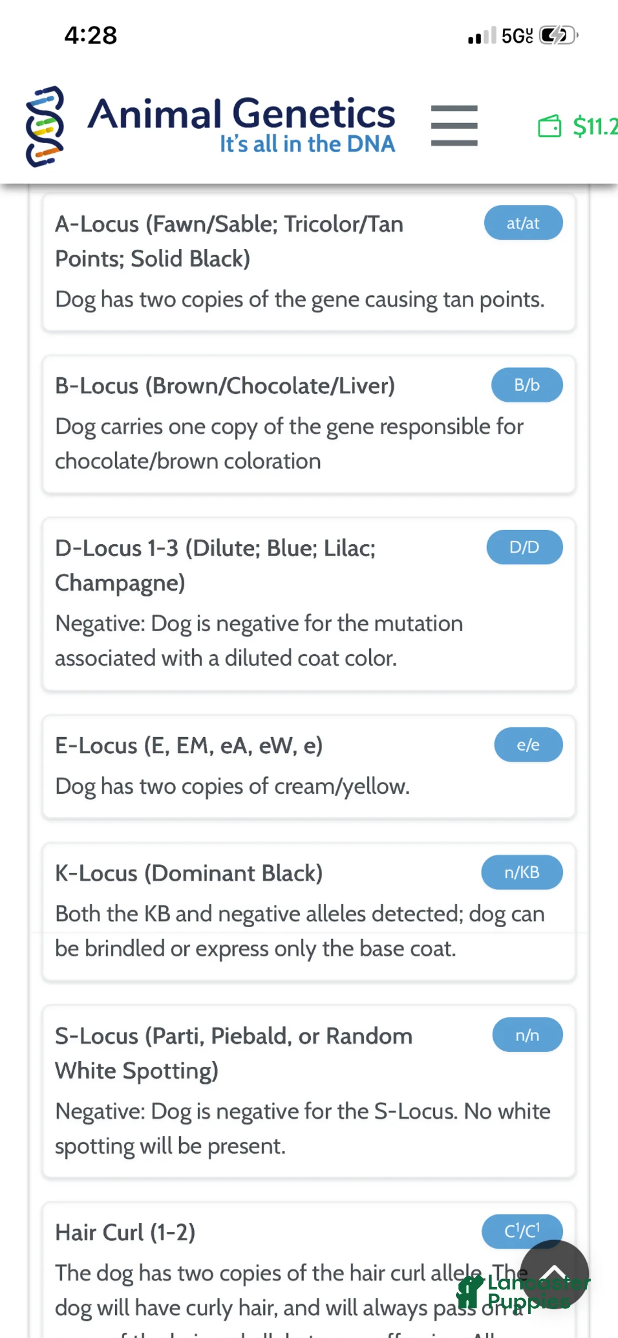This screenshot has width=618, height=1338.
Task: Select the B/b genotype badge
Action: pyautogui.click(x=526, y=385)
